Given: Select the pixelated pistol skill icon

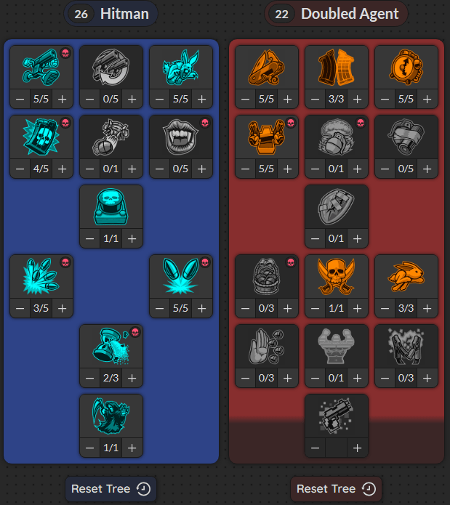Looking at the screenshot, I should (336, 416).
